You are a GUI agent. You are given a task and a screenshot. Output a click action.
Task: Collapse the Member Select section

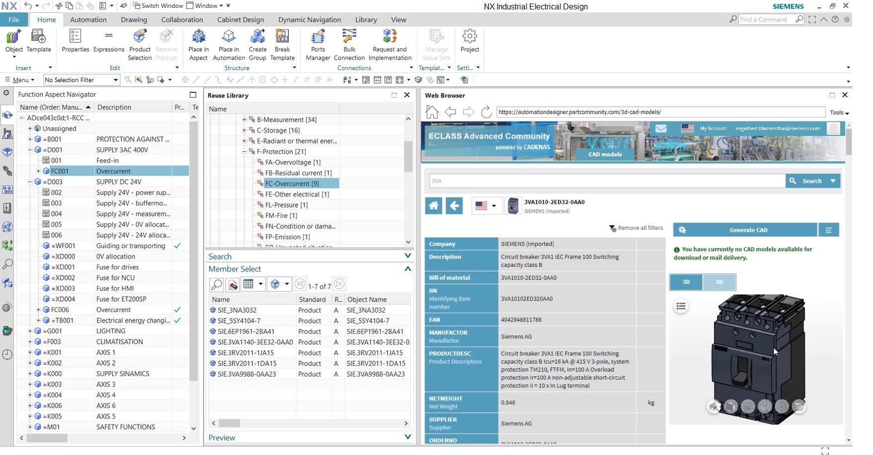tap(407, 268)
